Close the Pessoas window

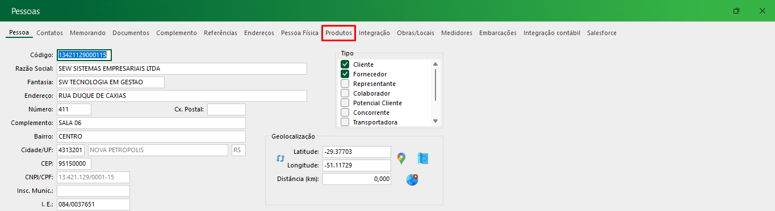[x=763, y=11]
